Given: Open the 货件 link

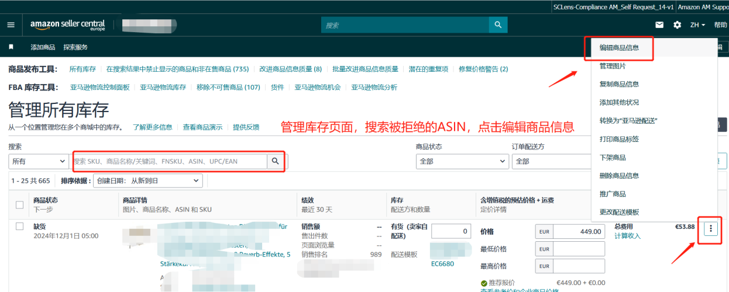Looking at the screenshot, I should coord(277,87).
